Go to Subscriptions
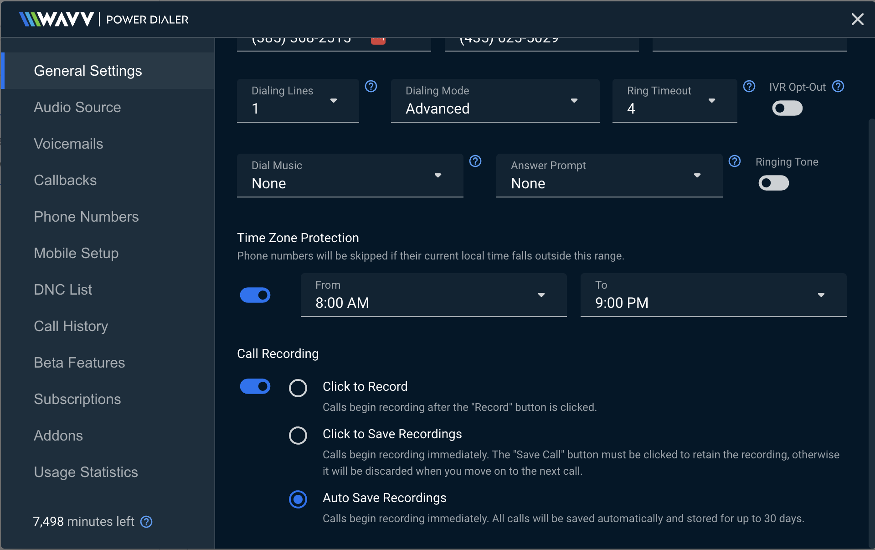The width and height of the screenshot is (875, 550). (x=108, y=399)
